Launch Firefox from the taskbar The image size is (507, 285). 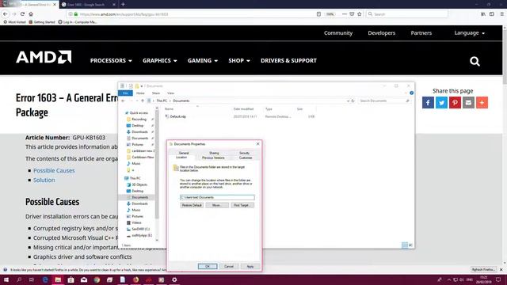pyautogui.click(x=135, y=279)
